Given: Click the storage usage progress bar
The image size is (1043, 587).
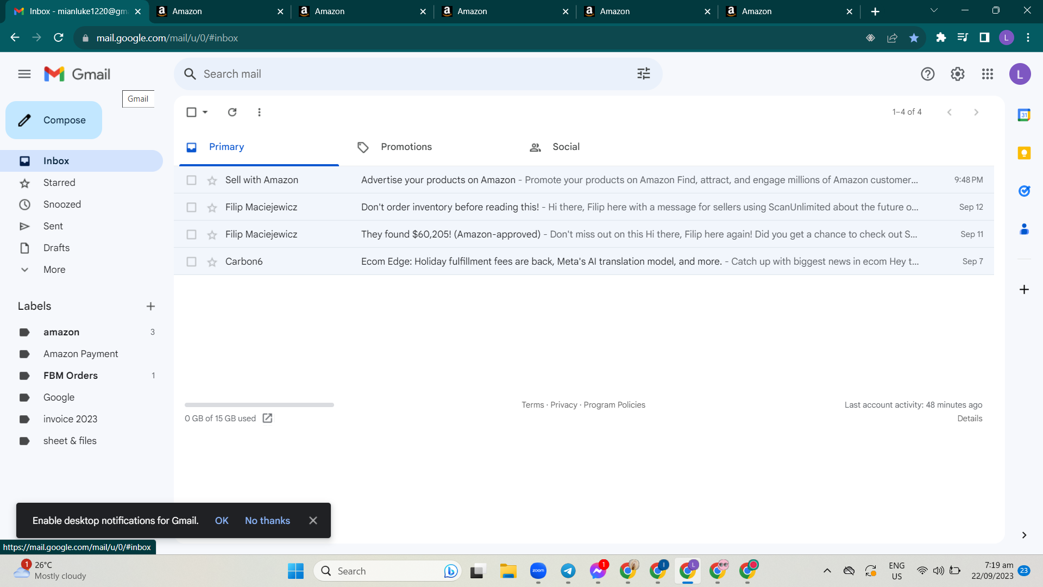Looking at the screenshot, I should (x=259, y=405).
